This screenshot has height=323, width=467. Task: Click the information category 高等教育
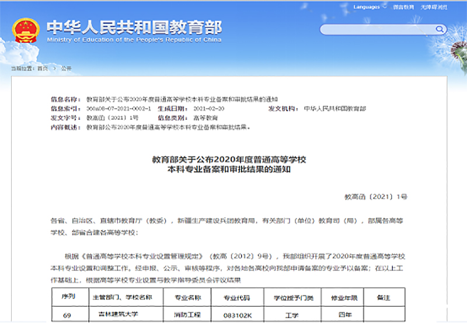[x=205, y=118]
